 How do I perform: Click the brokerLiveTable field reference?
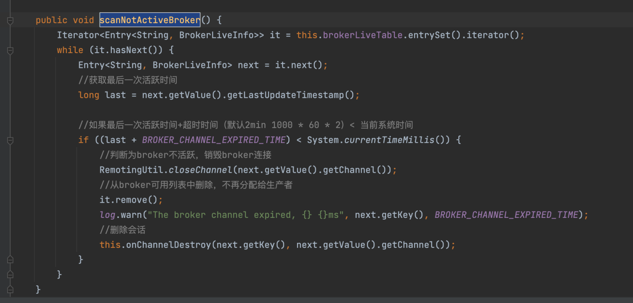click(x=362, y=35)
